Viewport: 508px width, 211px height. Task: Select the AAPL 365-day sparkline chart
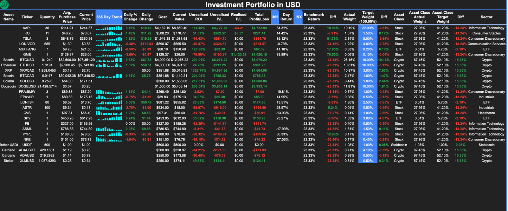coord(109,28)
